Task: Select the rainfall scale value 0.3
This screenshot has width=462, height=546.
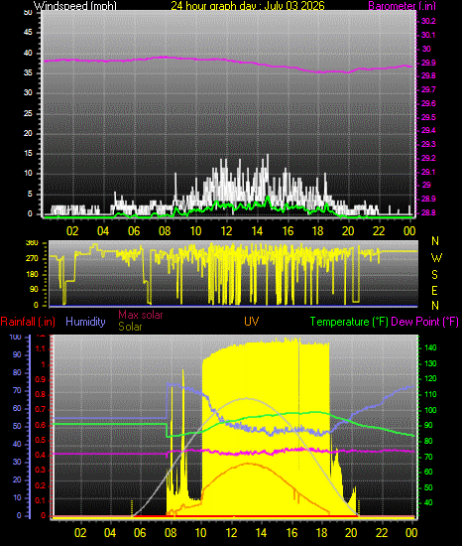Action: [x=41, y=471]
